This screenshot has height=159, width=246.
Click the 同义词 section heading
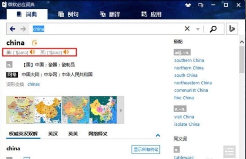(x=180, y=139)
